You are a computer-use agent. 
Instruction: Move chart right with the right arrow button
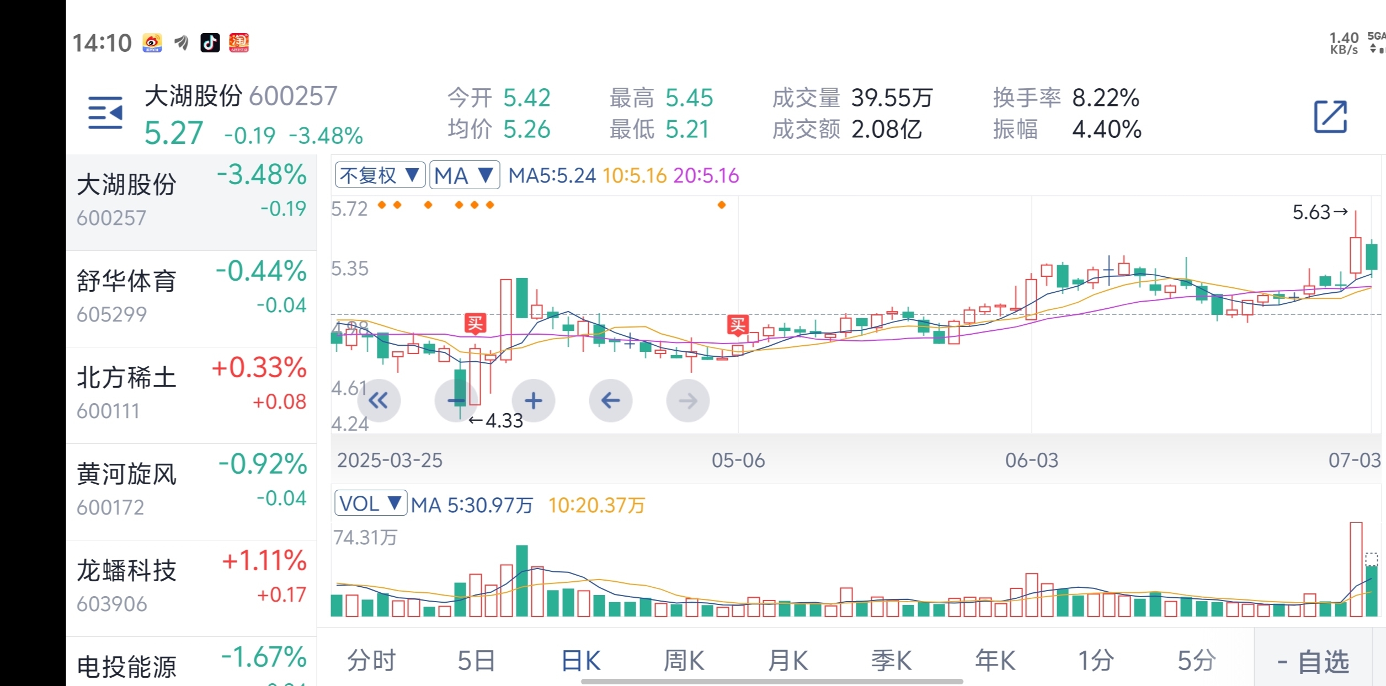687,400
